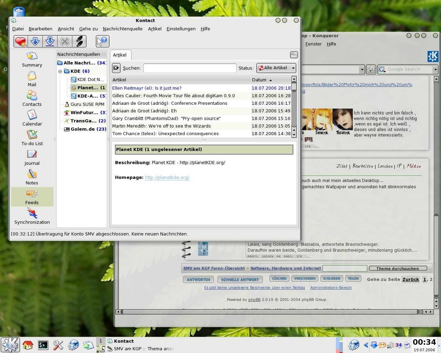Click the Google Search input in Konqueror
441x353 pixels.
[x=410, y=69]
